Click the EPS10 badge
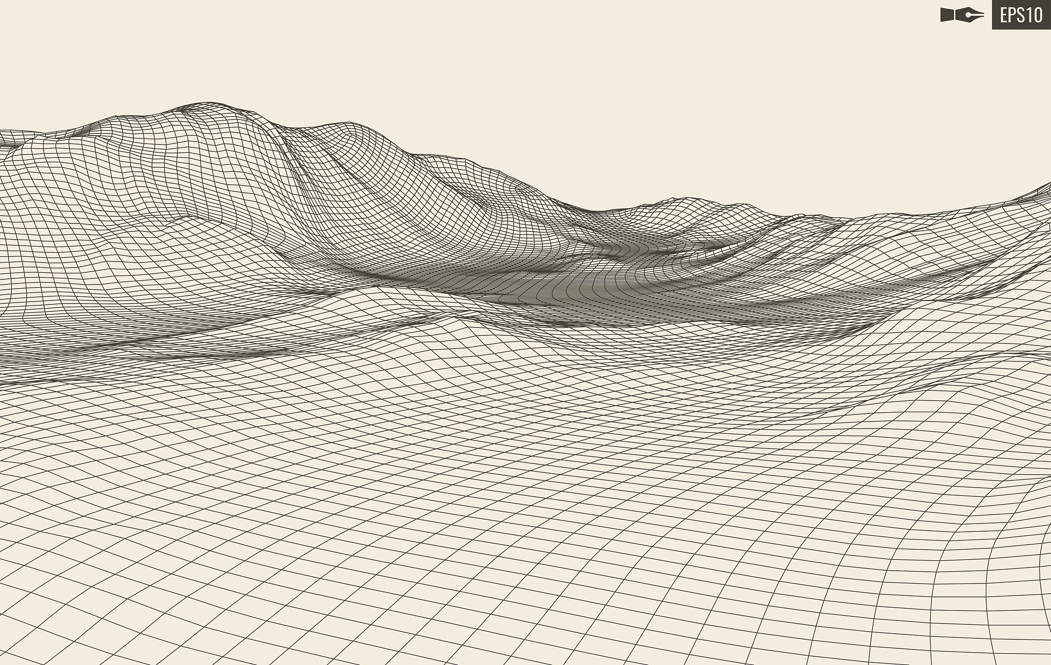Screen dimensions: 1051x665 [x=1021, y=15]
